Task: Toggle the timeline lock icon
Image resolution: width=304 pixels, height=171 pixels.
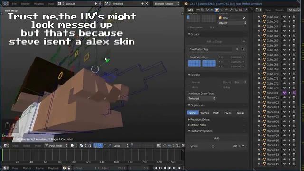Action: click(x=69, y=168)
